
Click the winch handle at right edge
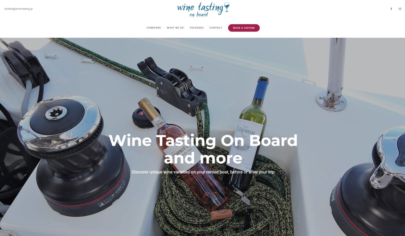(388, 158)
